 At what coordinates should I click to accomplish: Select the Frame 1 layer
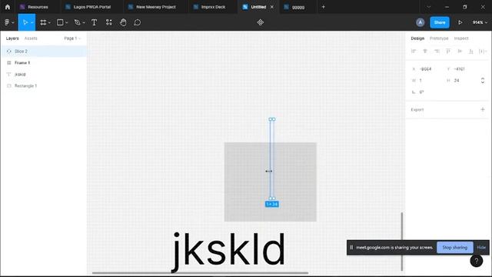point(44,63)
